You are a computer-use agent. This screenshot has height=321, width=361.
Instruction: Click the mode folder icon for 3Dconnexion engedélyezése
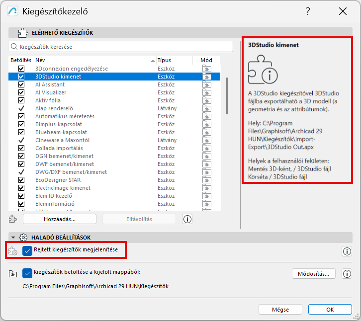(207, 69)
